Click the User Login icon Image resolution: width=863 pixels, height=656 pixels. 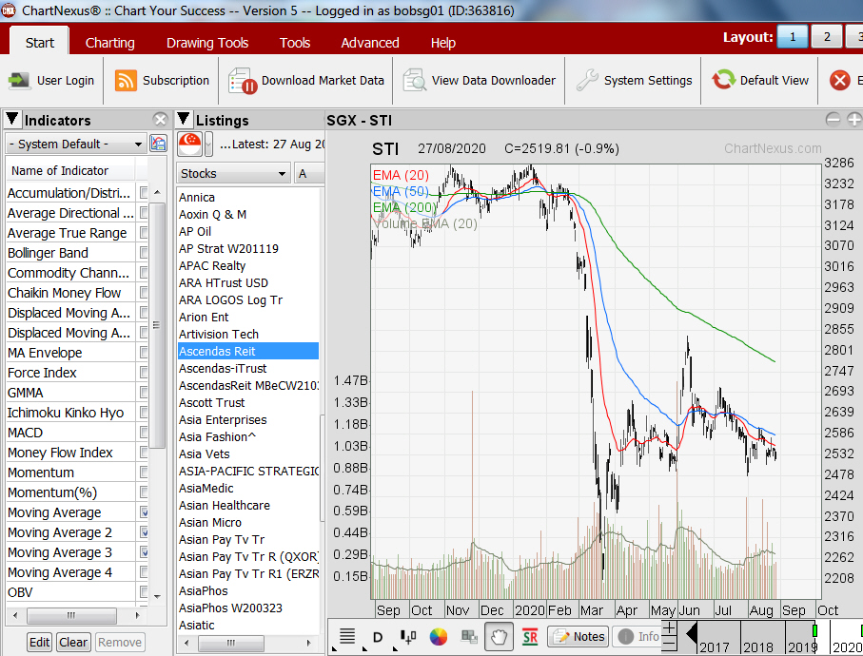click(x=19, y=81)
